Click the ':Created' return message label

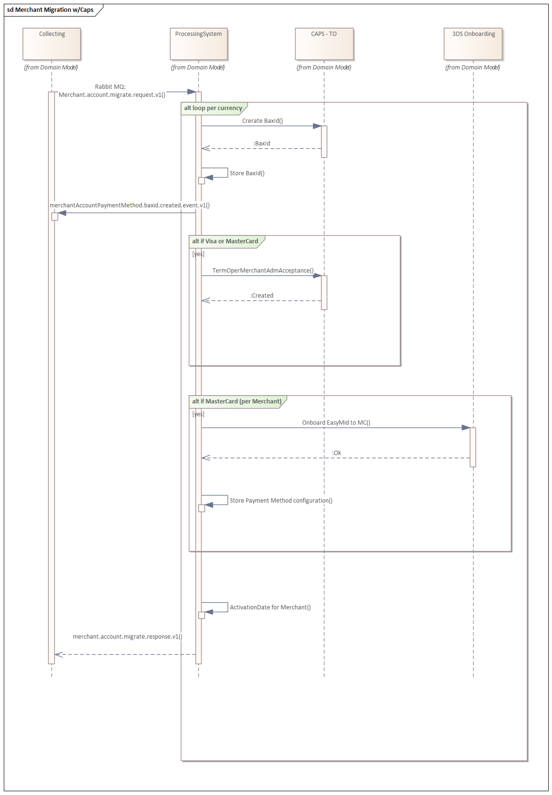tap(262, 296)
